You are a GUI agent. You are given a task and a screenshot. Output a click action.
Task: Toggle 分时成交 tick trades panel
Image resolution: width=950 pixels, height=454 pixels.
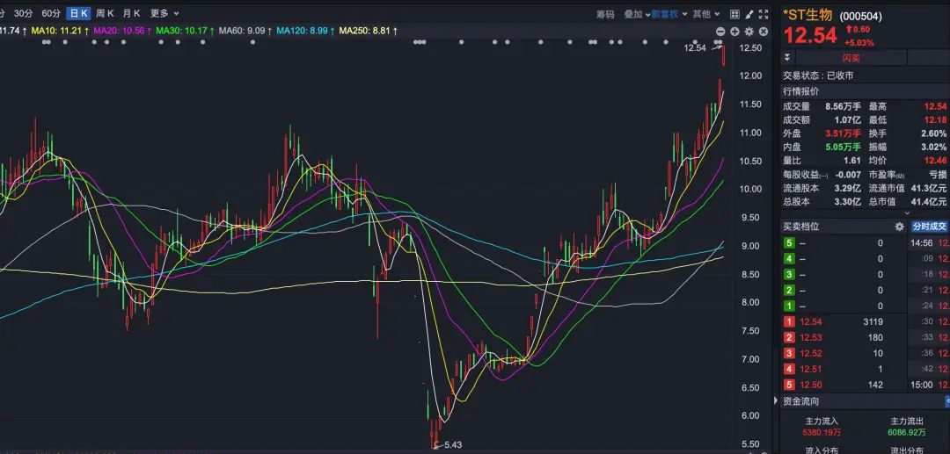coord(930,227)
